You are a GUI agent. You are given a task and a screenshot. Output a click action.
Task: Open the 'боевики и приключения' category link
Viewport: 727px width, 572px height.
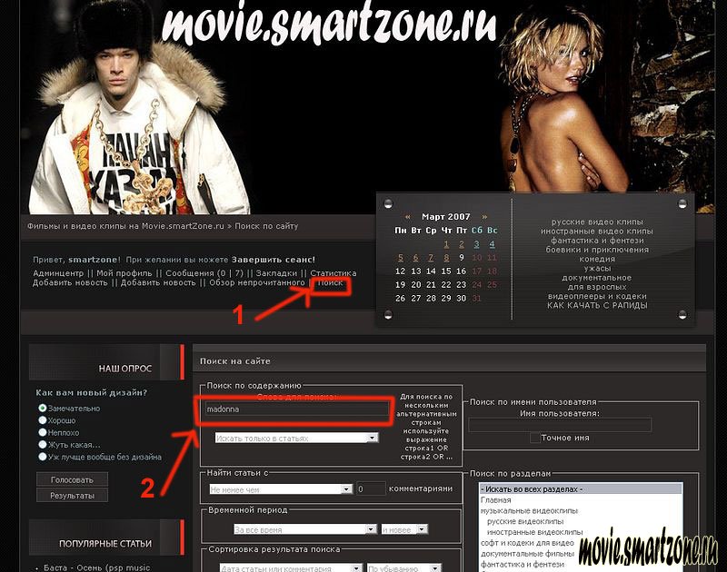[x=597, y=250]
